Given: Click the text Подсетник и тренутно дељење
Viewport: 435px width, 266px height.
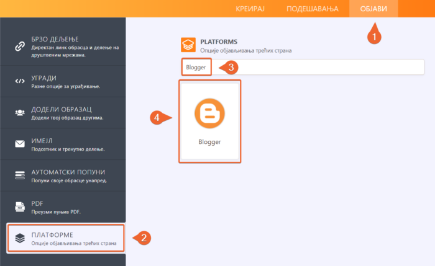Looking at the screenshot, I should tap(68, 149).
